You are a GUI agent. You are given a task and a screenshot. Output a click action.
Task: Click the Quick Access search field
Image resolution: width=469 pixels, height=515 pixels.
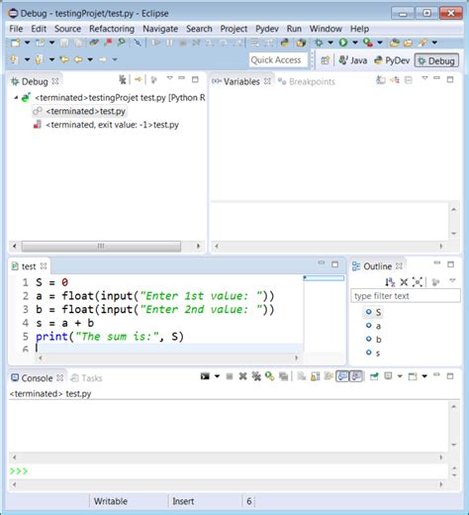278,60
